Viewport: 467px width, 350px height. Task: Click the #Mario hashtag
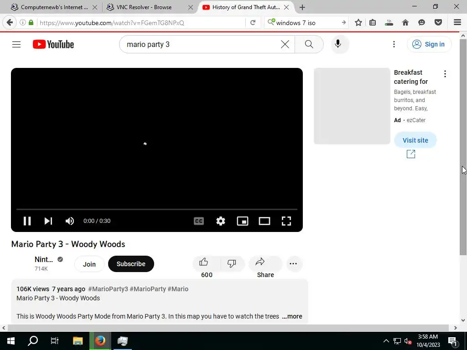178,289
